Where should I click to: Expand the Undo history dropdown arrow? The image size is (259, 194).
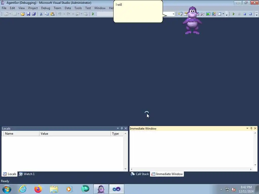pyautogui.click(x=64, y=14)
